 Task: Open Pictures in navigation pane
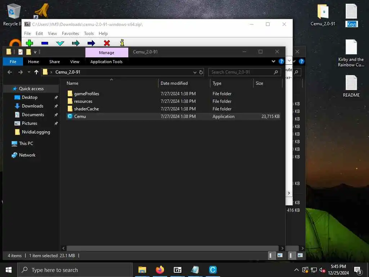[x=30, y=123]
